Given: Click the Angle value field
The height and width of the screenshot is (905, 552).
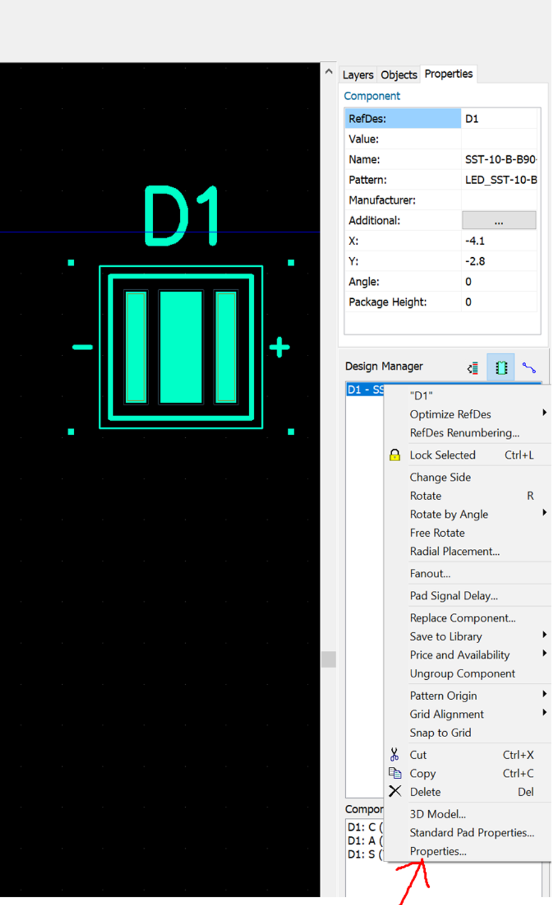Looking at the screenshot, I should (499, 282).
